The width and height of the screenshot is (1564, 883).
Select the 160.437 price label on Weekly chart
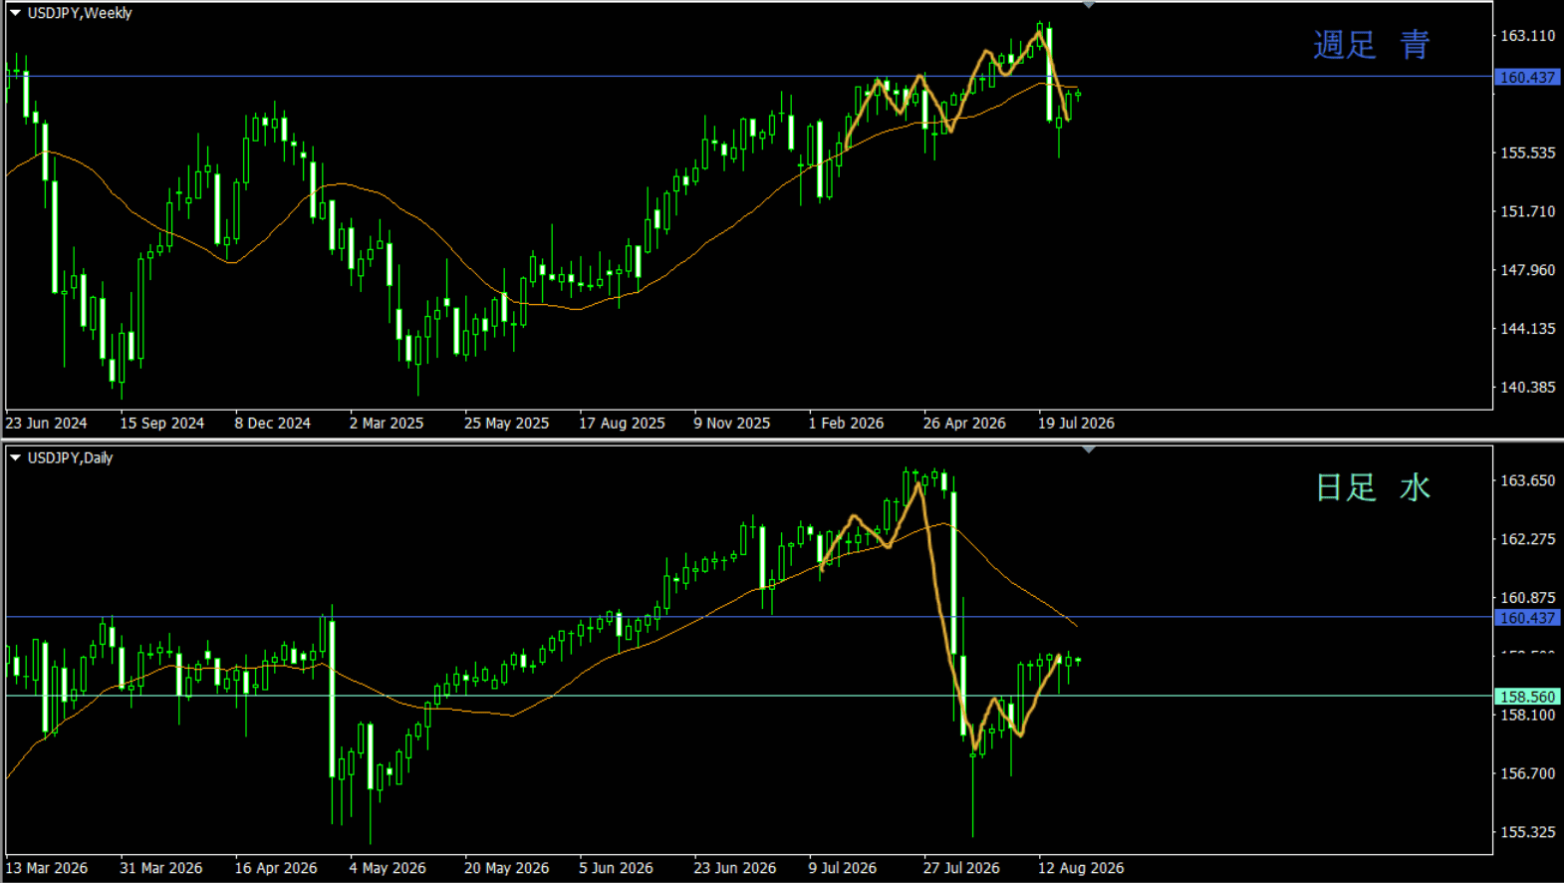pyautogui.click(x=1527, y=77)
